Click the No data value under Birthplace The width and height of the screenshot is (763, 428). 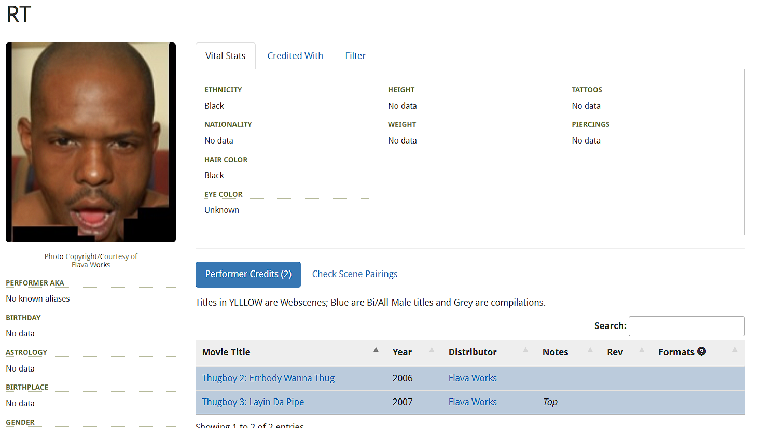[x=20, y=403]
